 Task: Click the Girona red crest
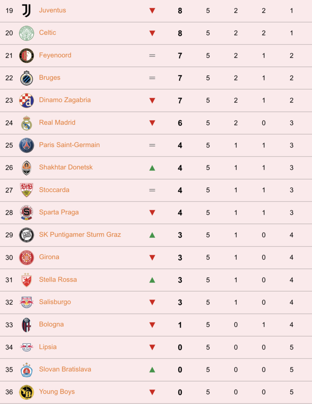(26, 257)
